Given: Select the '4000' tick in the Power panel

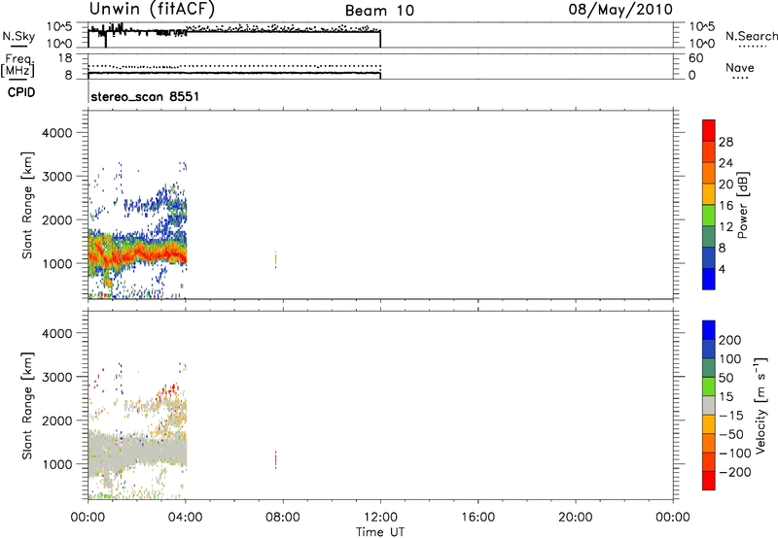Looking at the screenshot, I should pos(56,133).
